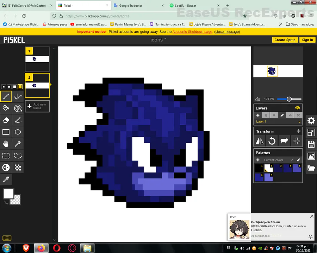Select the Dithering tool
The height and width of the screenshot is (253, 317).
click(18, 168)
